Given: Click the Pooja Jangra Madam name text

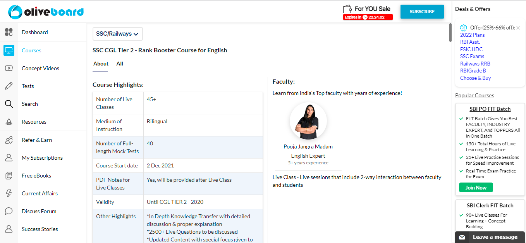Looking at the screenshot, I should 308,146.
